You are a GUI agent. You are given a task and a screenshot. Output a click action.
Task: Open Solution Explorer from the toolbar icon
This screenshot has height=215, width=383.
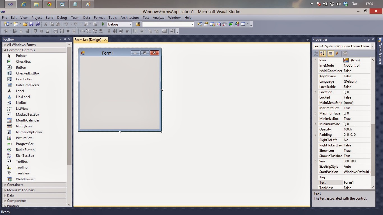pos(200,24)
